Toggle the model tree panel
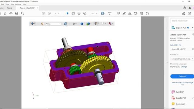This screenshot has height=109, width=194. click(65, 24)
